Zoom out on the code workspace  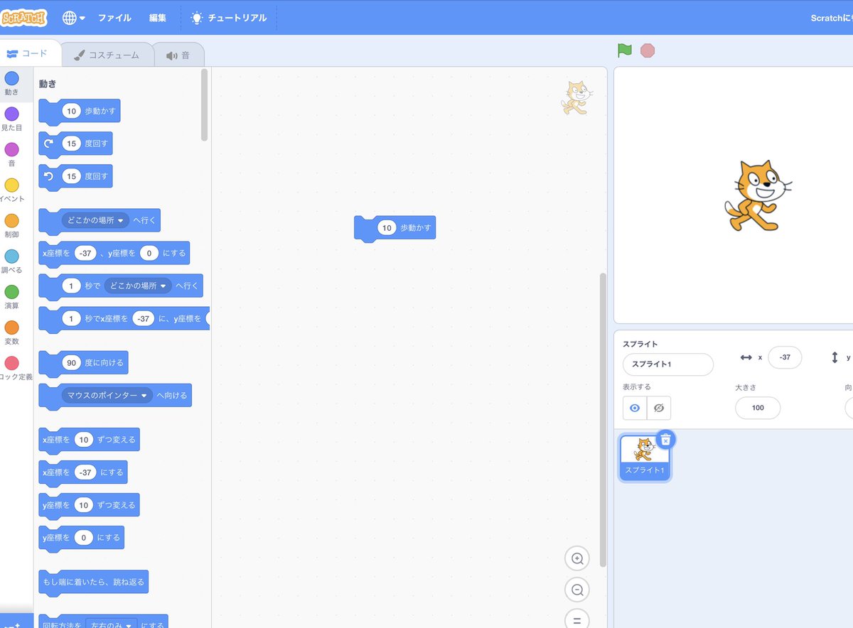pyautogui.click(x=577, y=590)
